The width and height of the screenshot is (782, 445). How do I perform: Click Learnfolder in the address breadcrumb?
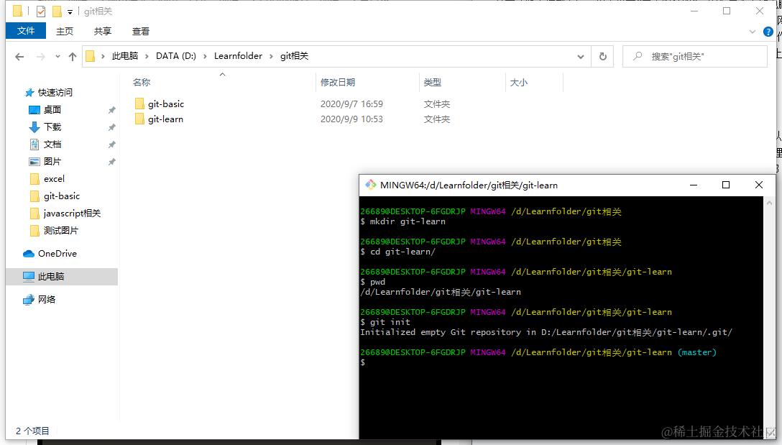coord(238,56)
